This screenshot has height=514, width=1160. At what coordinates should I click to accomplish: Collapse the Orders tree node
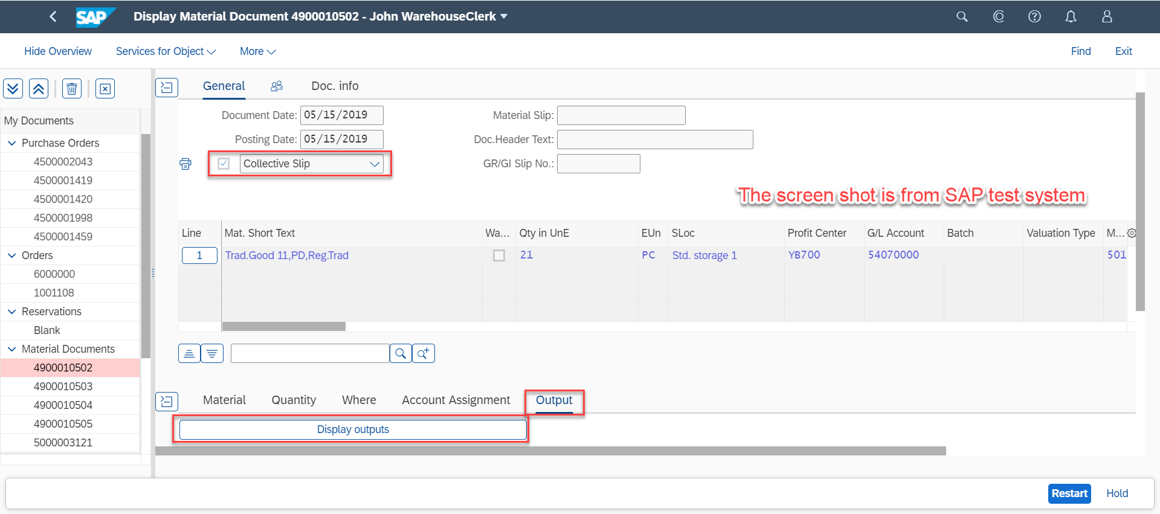tap(11, 255)
